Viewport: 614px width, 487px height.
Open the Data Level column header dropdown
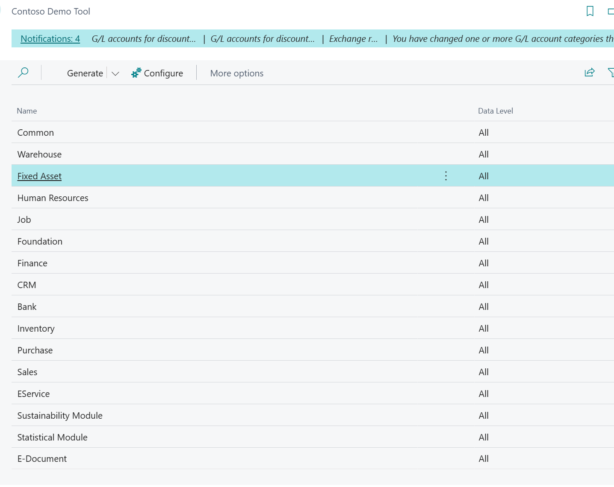(495, 111)
